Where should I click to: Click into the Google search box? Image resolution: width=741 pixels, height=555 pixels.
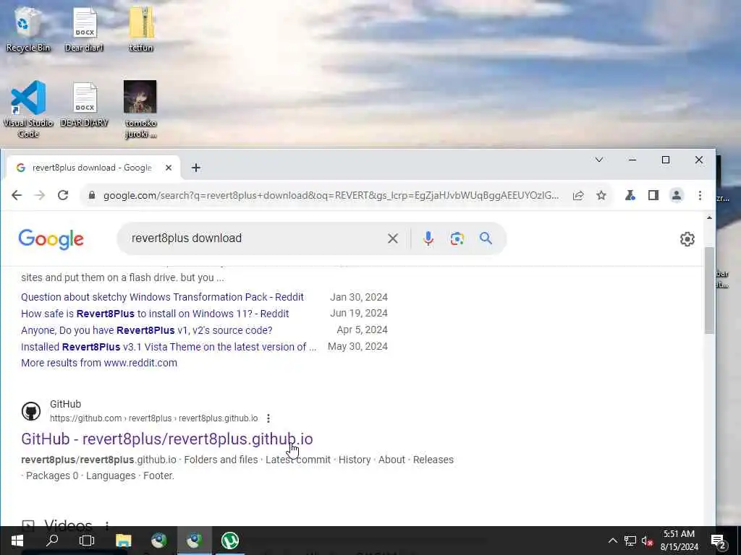255,238
